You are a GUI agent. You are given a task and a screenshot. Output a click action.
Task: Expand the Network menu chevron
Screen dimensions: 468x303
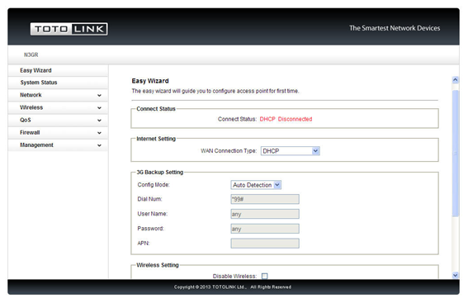99,95
